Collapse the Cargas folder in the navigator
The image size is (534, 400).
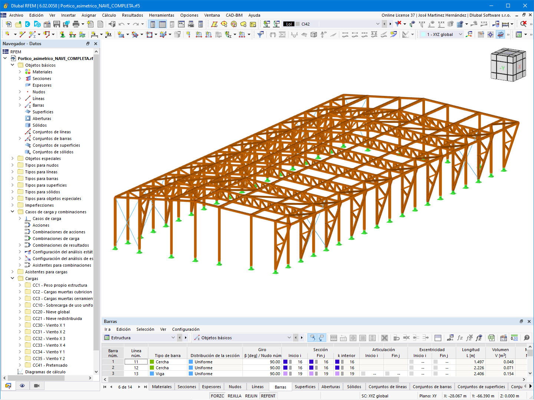point(12,278)
